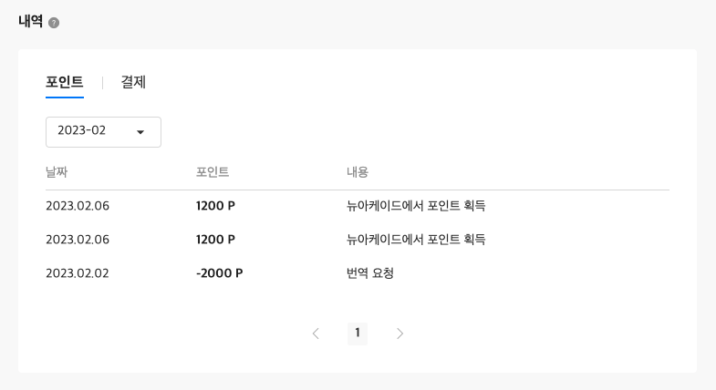Select the 2023.02.02 date entry
Viewport: 716px width, 390px height.
coord(78,273)
